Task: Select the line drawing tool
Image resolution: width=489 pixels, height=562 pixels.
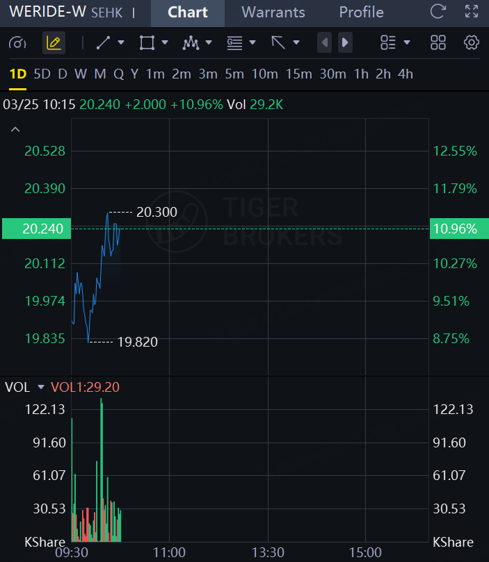Action: [x=103, y=42]
